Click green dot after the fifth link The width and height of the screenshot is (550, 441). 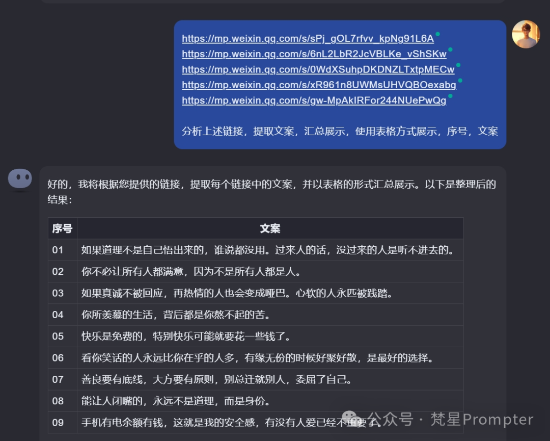pyautogui.click(x=450, y=96)
